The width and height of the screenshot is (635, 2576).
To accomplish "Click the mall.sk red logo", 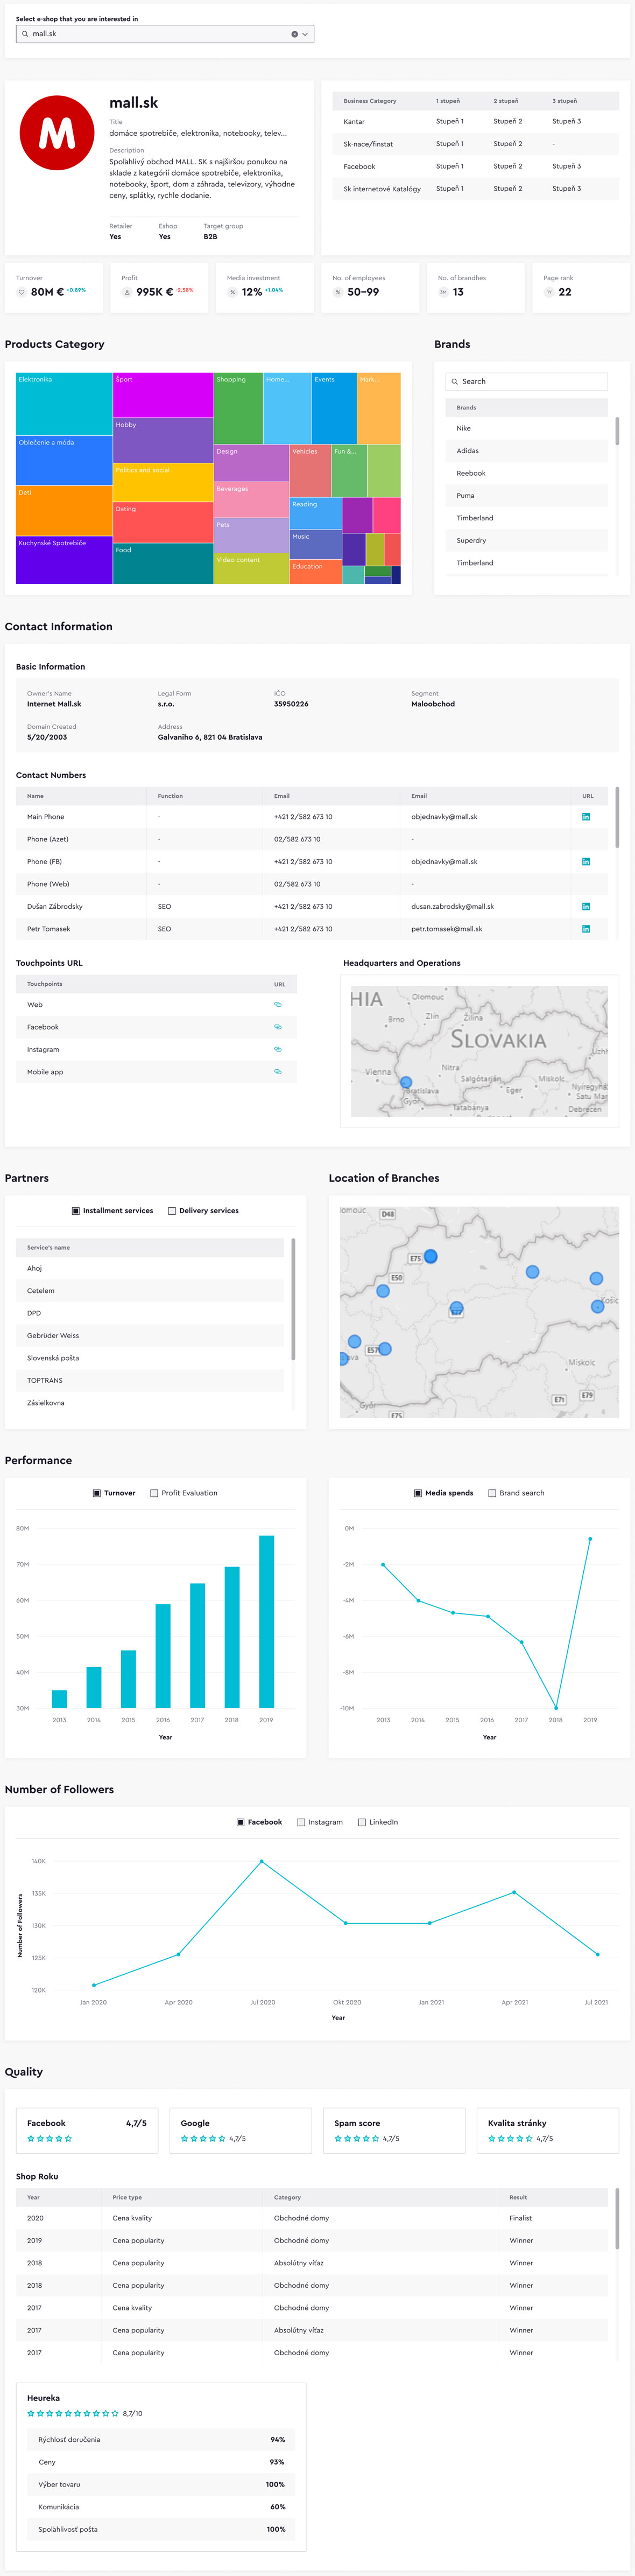I will pos(58,133).
